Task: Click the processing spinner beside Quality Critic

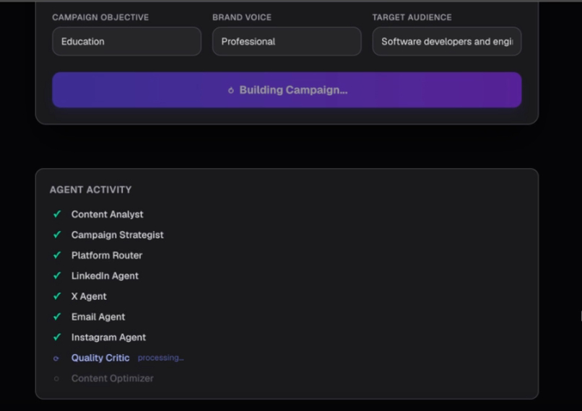Action: coord(56,358)
